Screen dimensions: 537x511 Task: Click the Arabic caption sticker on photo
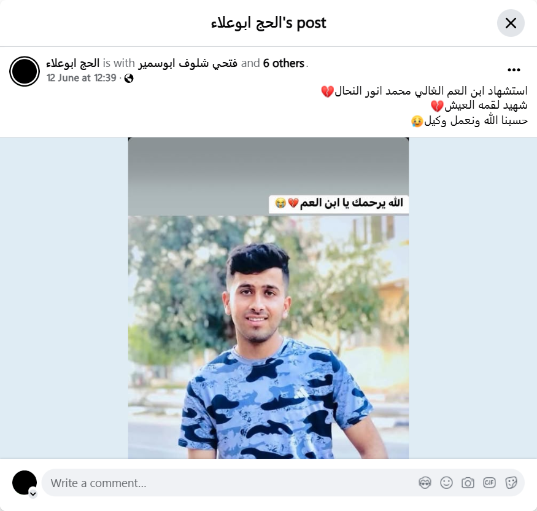point(339,203)
